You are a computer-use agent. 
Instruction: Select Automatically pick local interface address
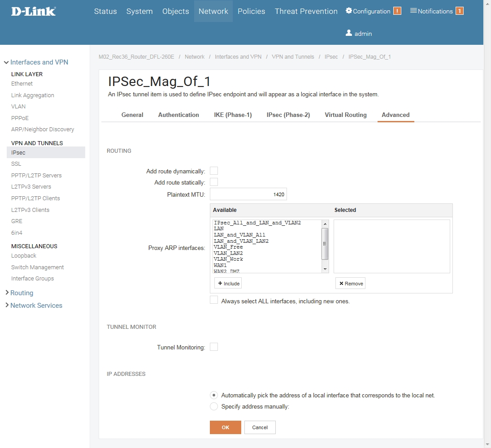click(x=213, y=395)
